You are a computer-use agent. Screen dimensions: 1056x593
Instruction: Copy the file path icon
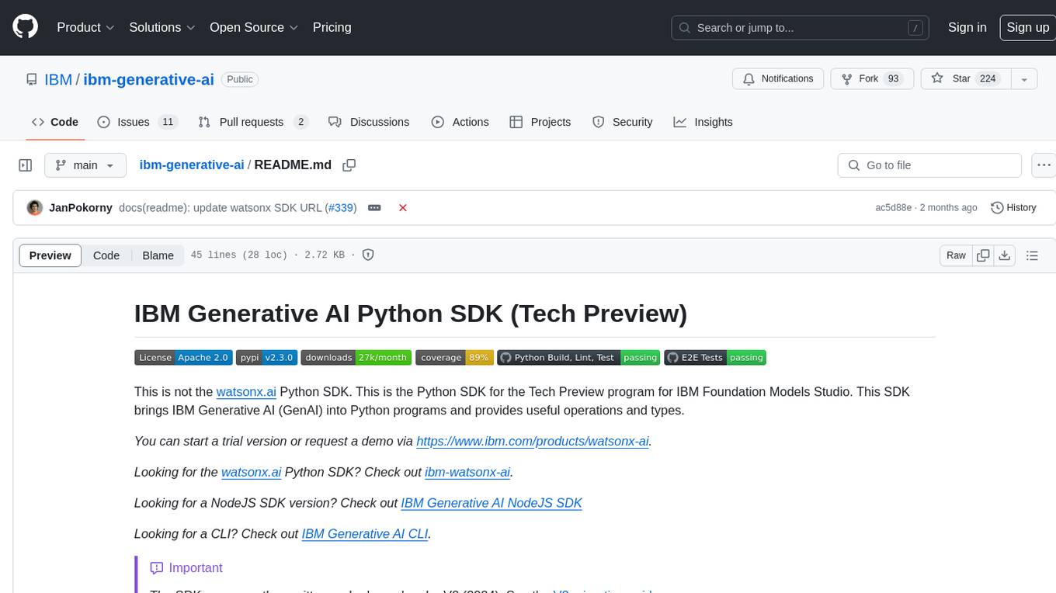click(x=349, y=165)
